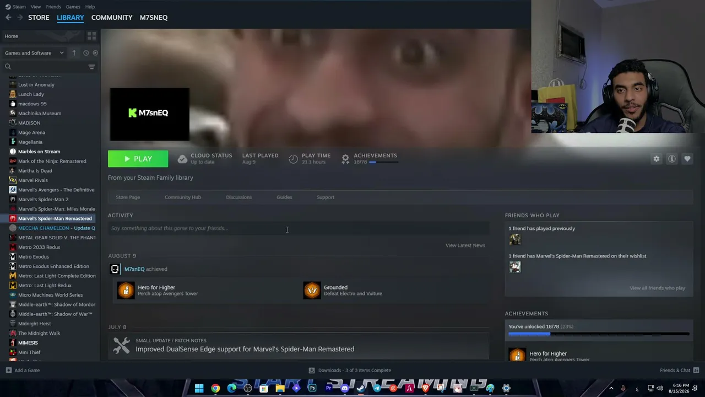Click the activity status input field
Screen dimensions: 705x397
pyautogui.click(x=299, y=228)
